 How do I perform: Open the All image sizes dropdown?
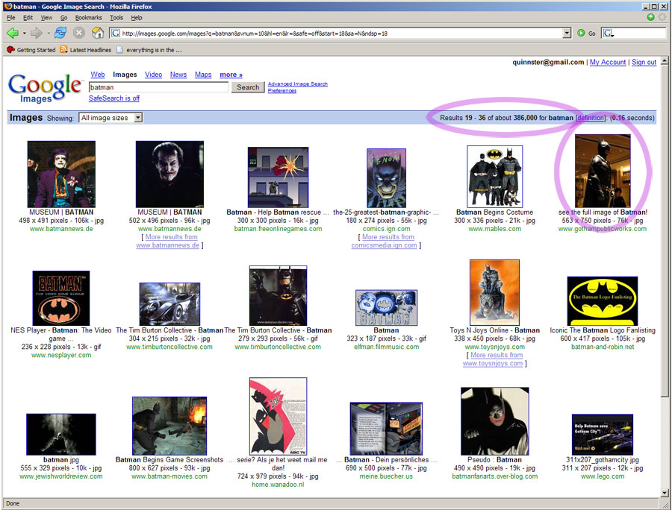[x=111, y=118]
